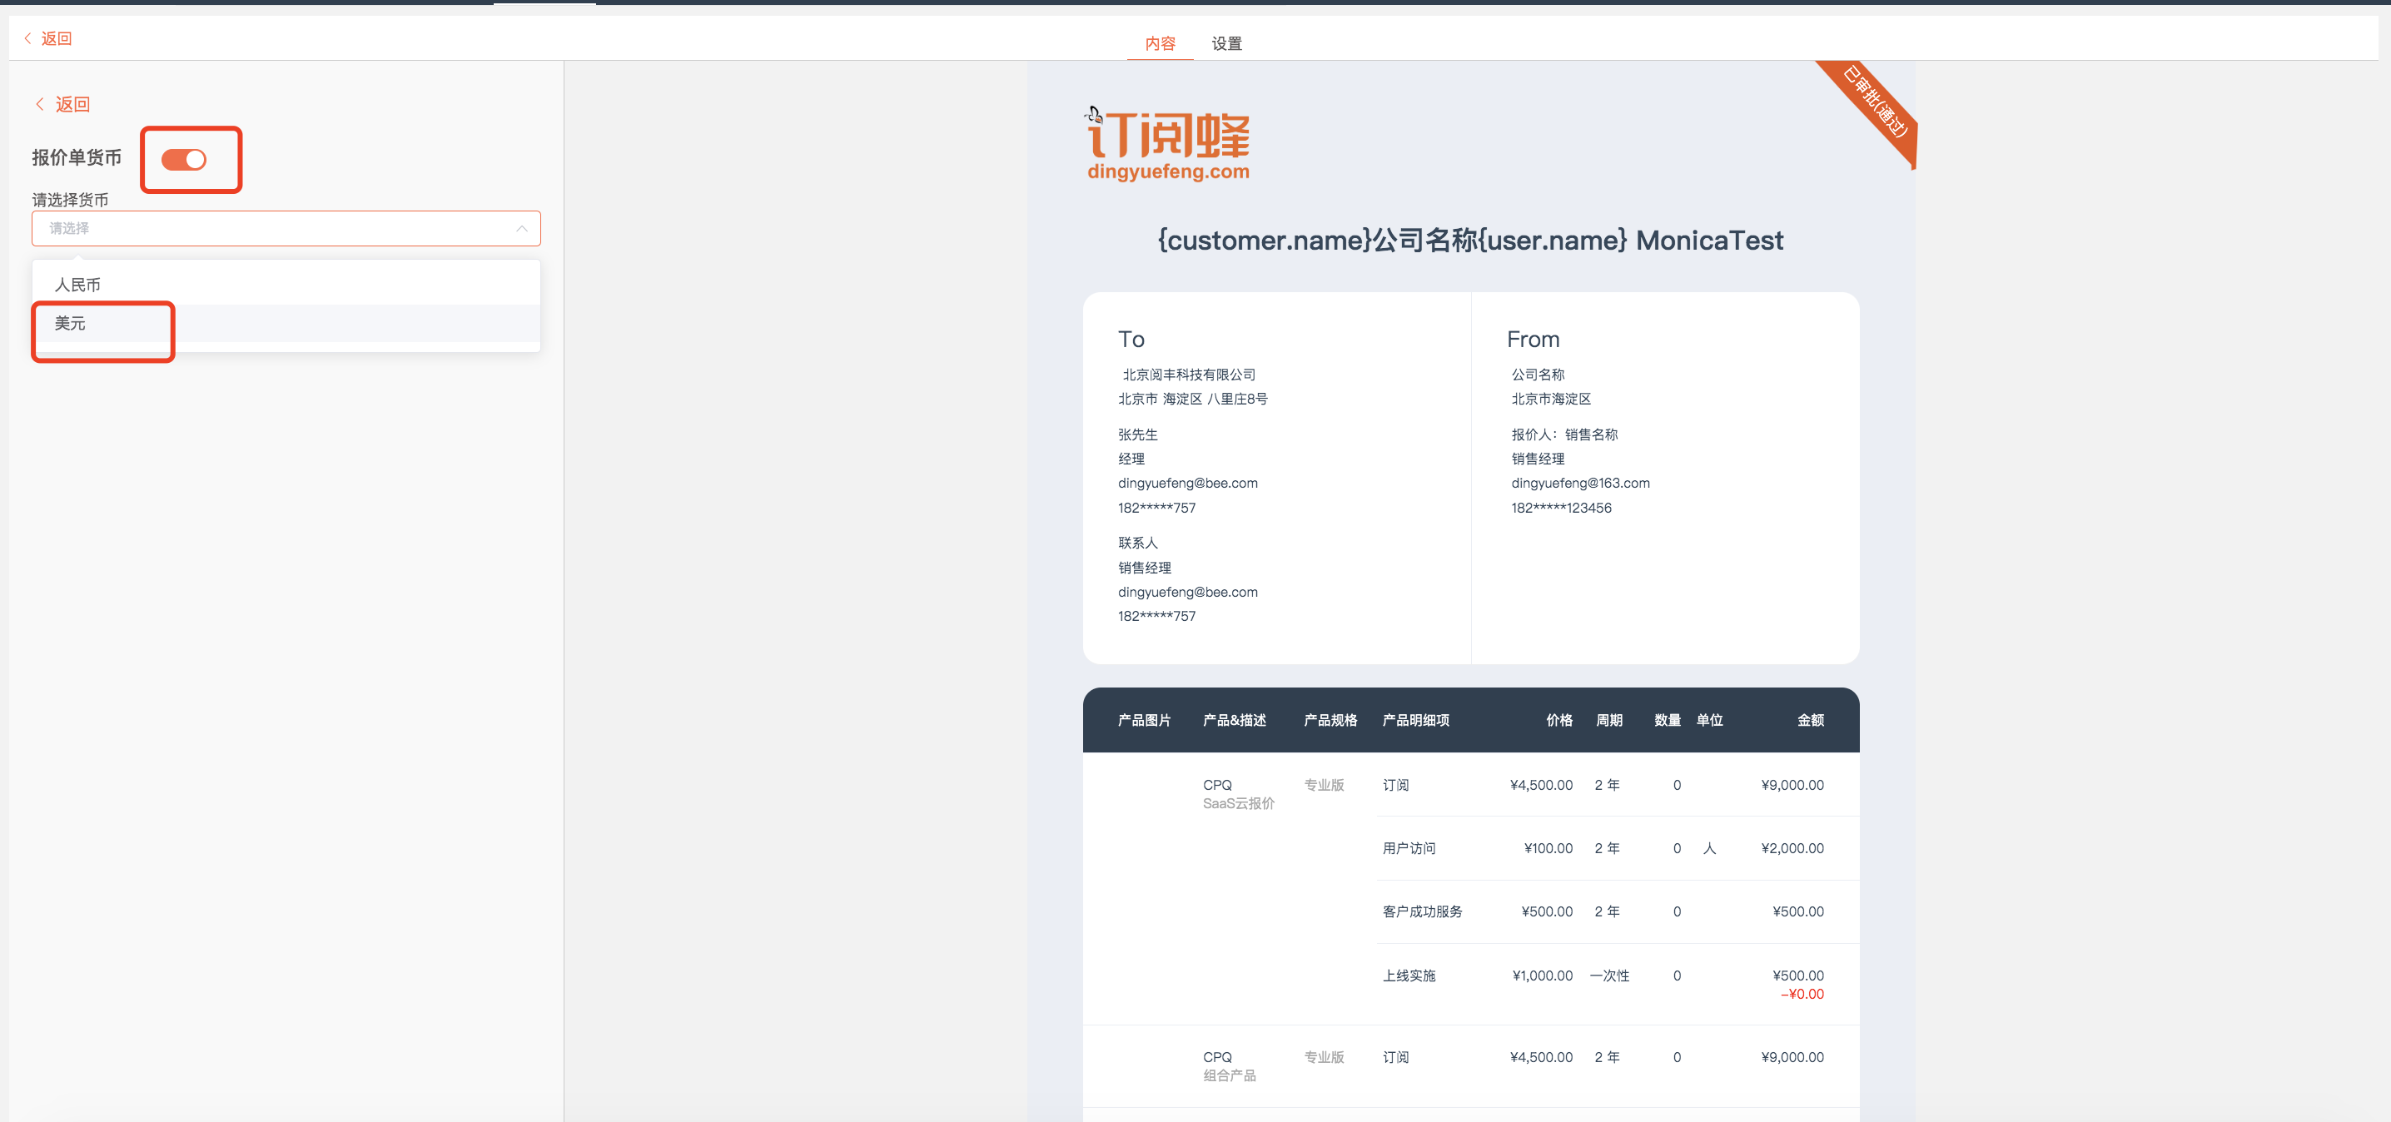Click the 已审批(通过) corner ribbon
Screen dimensions: 2391x1122
(x=1875, y=102)
